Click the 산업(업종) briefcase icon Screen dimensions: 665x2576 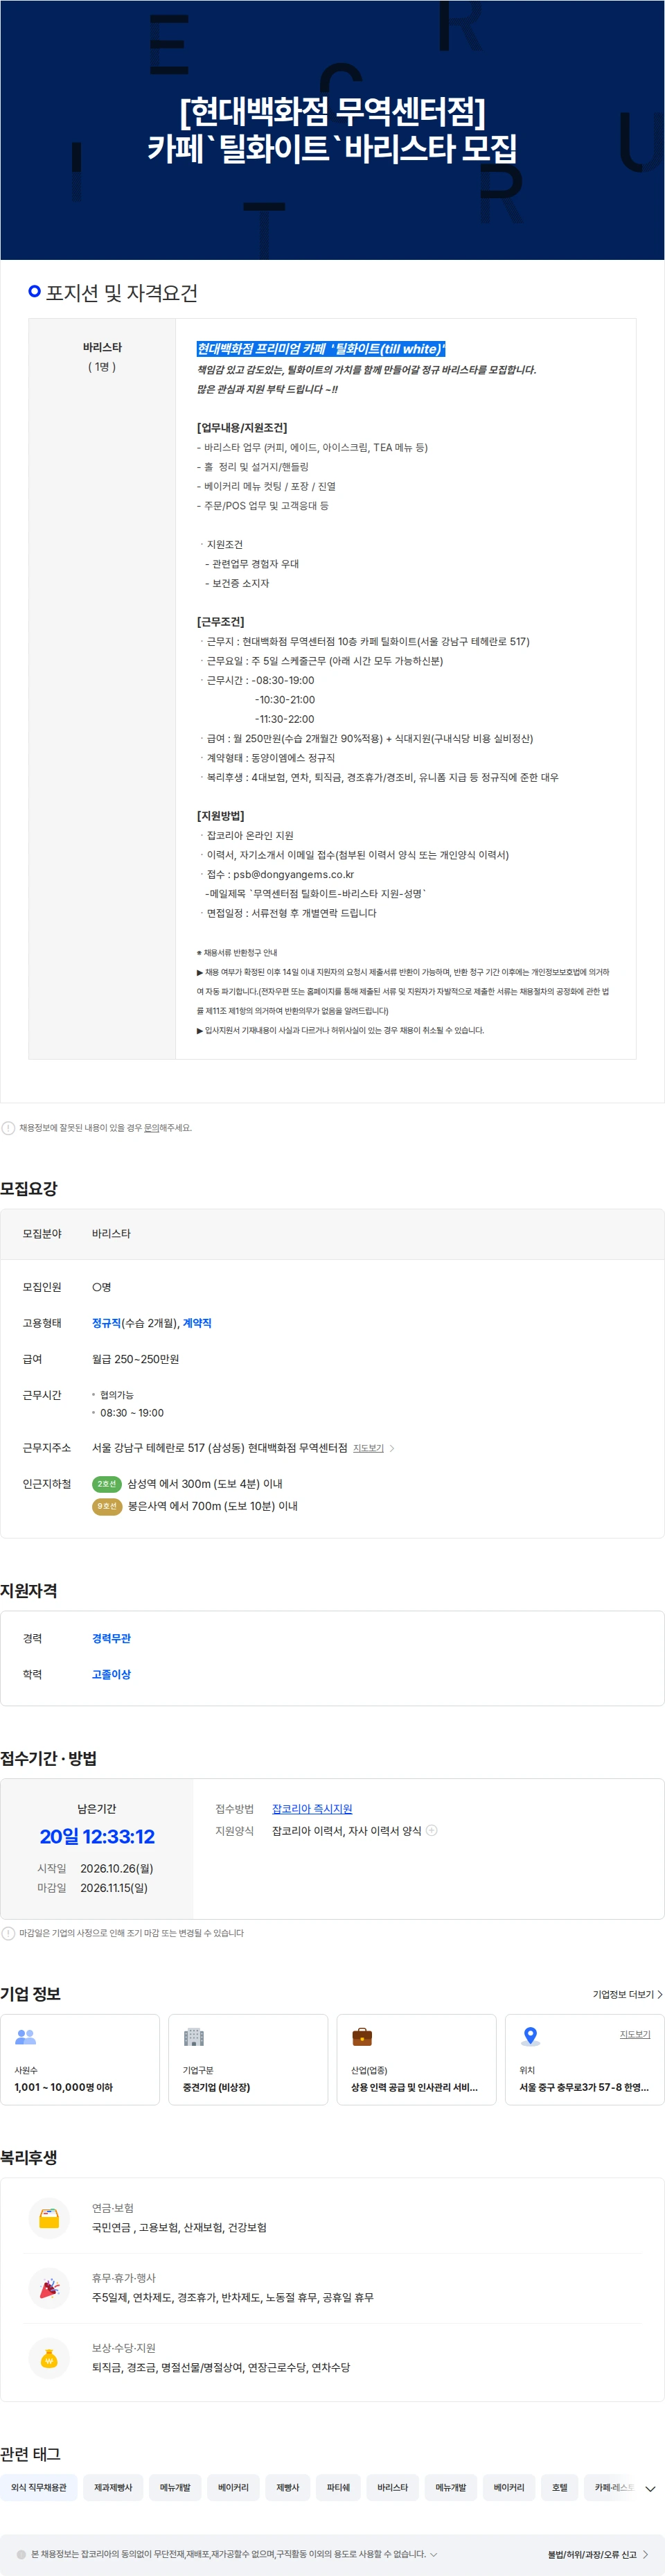(x=362, y=2037)
